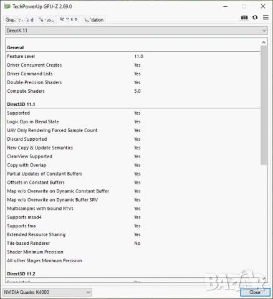Click the scrollbar thumb in feature list
Viewport: 273px width, 299px height.
point(264,105)
